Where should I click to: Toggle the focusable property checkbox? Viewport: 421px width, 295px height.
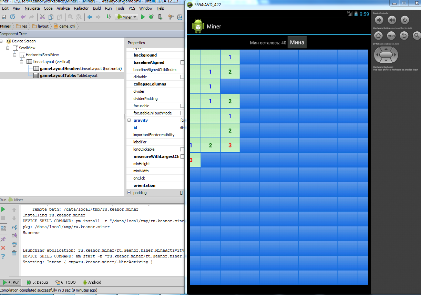click(x=182, y=106)
